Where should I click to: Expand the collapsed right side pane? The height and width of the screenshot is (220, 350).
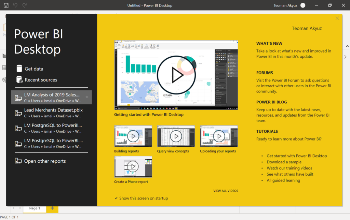pos(345,57)
